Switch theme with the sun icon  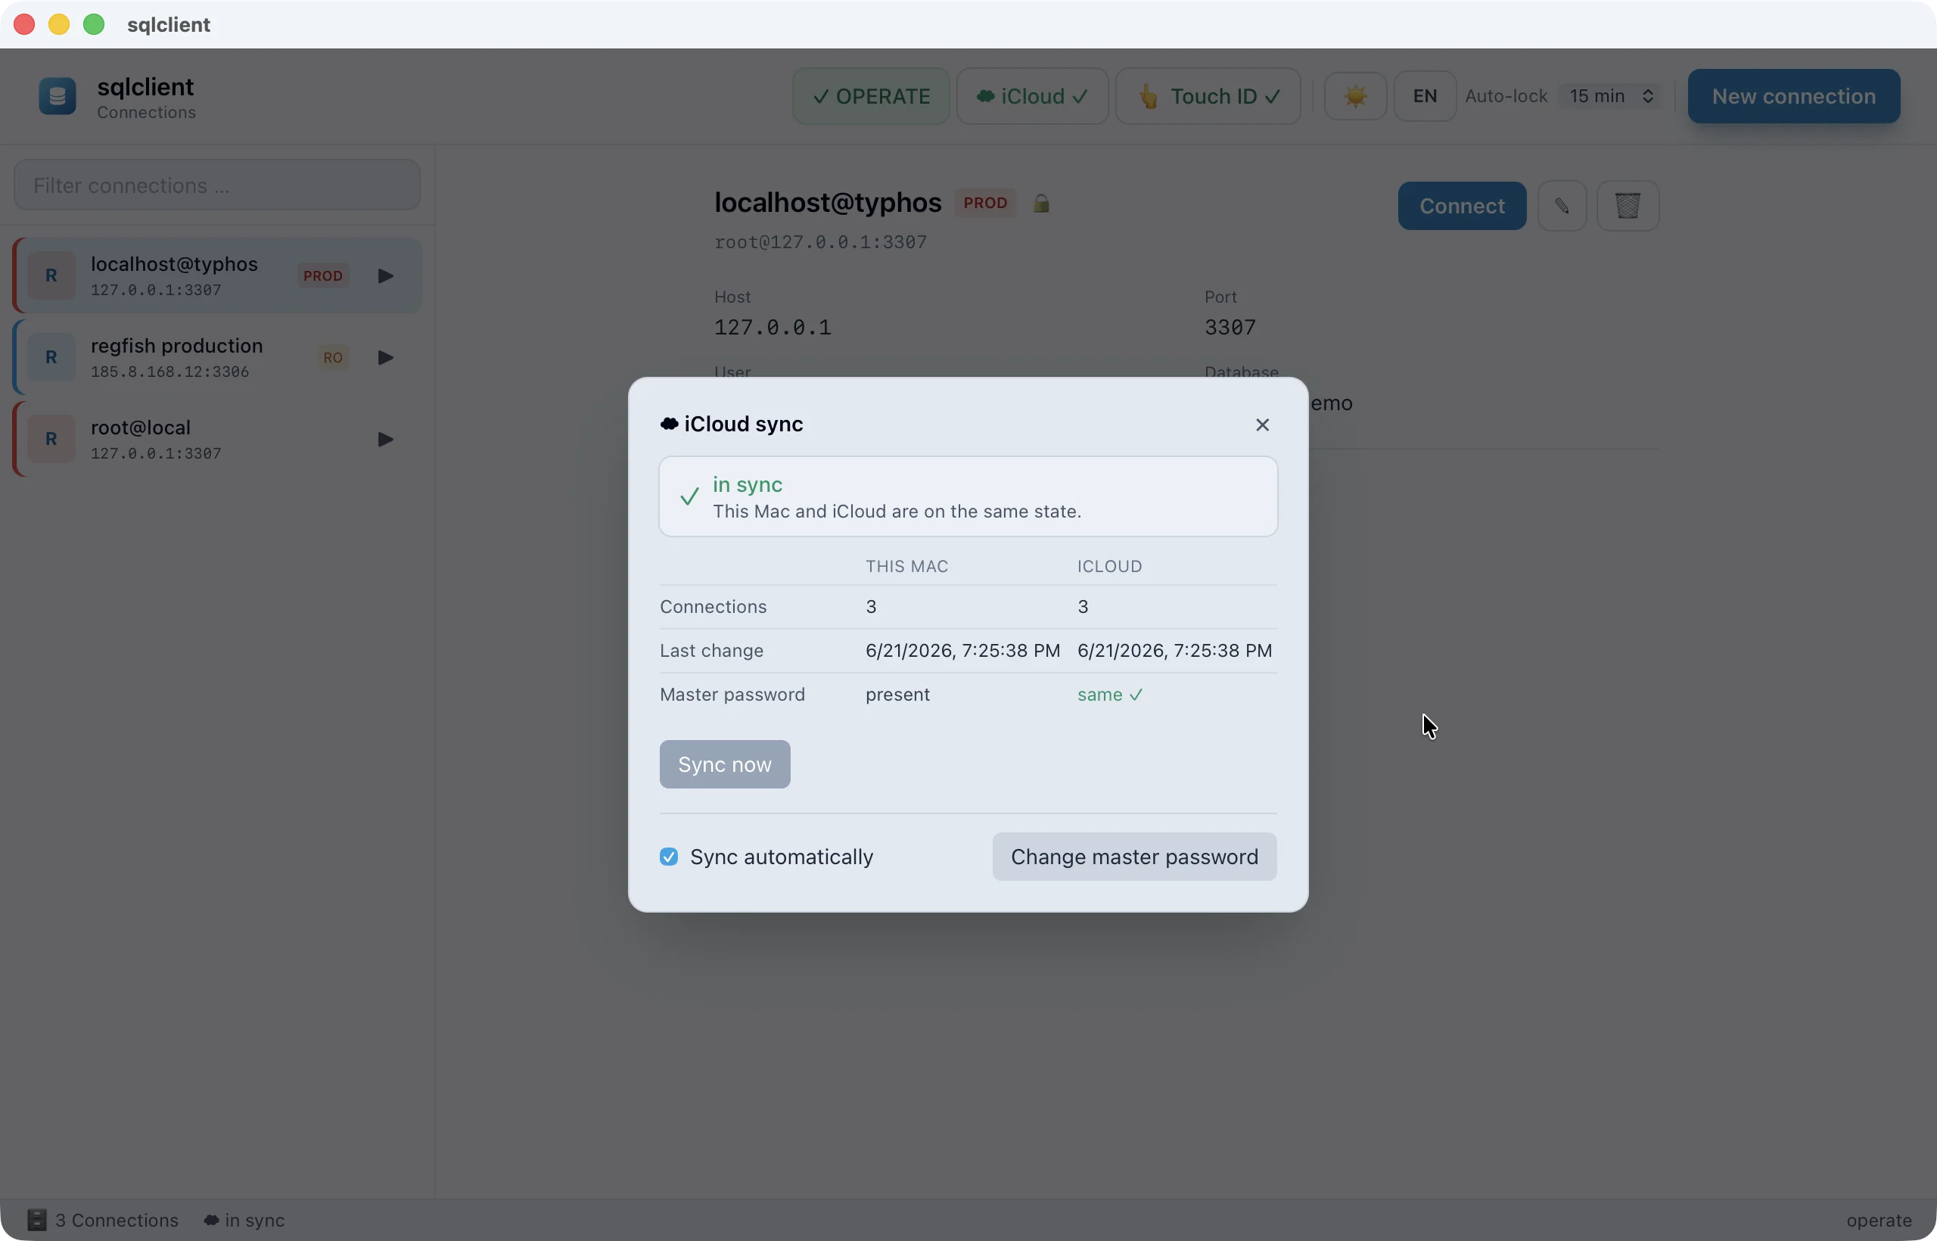coord(1355,96)
